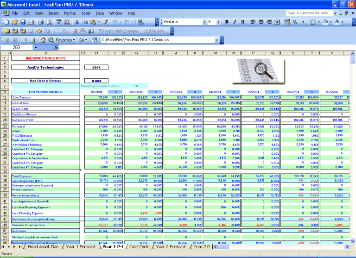
Task: Select the Fixed Asset Plan sheet tab
Action: click(x=43, y=247)
